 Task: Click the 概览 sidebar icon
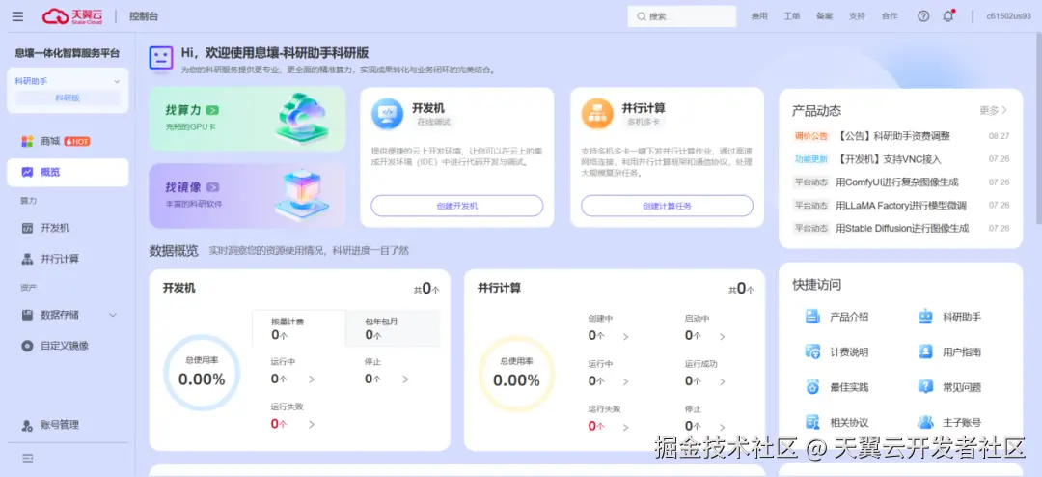click(27, 172)
